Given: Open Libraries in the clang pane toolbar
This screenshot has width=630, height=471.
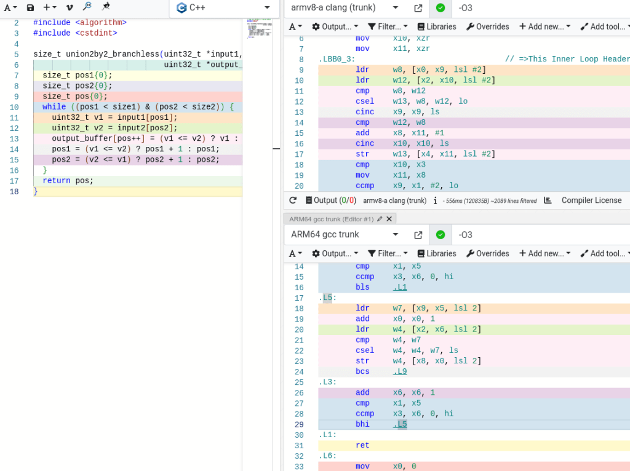Looking at the screenshot, I should pos(437,26).
